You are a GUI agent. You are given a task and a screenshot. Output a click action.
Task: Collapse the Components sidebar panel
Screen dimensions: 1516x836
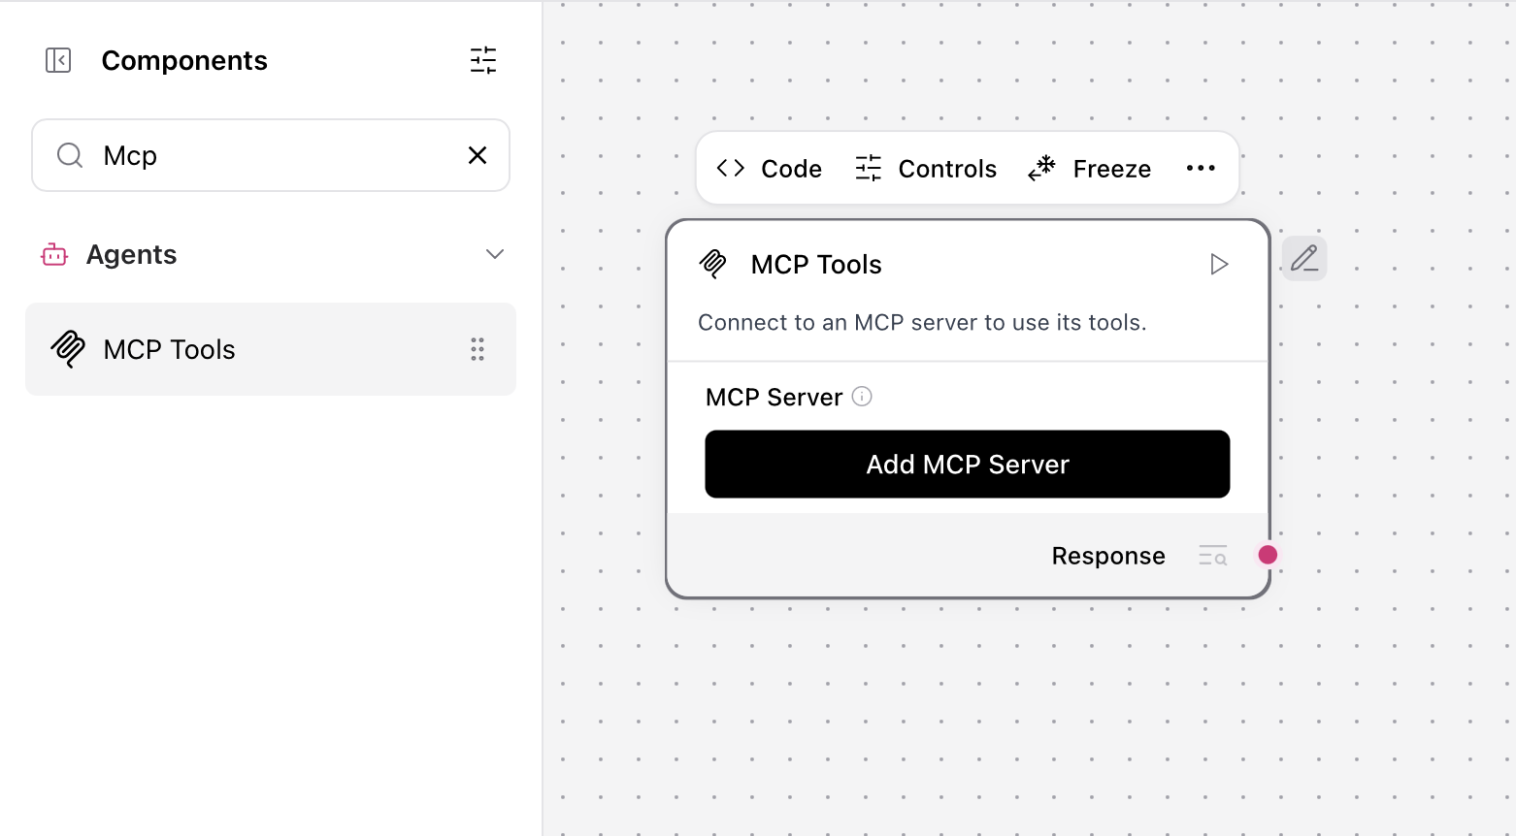[x=58, y=60]
